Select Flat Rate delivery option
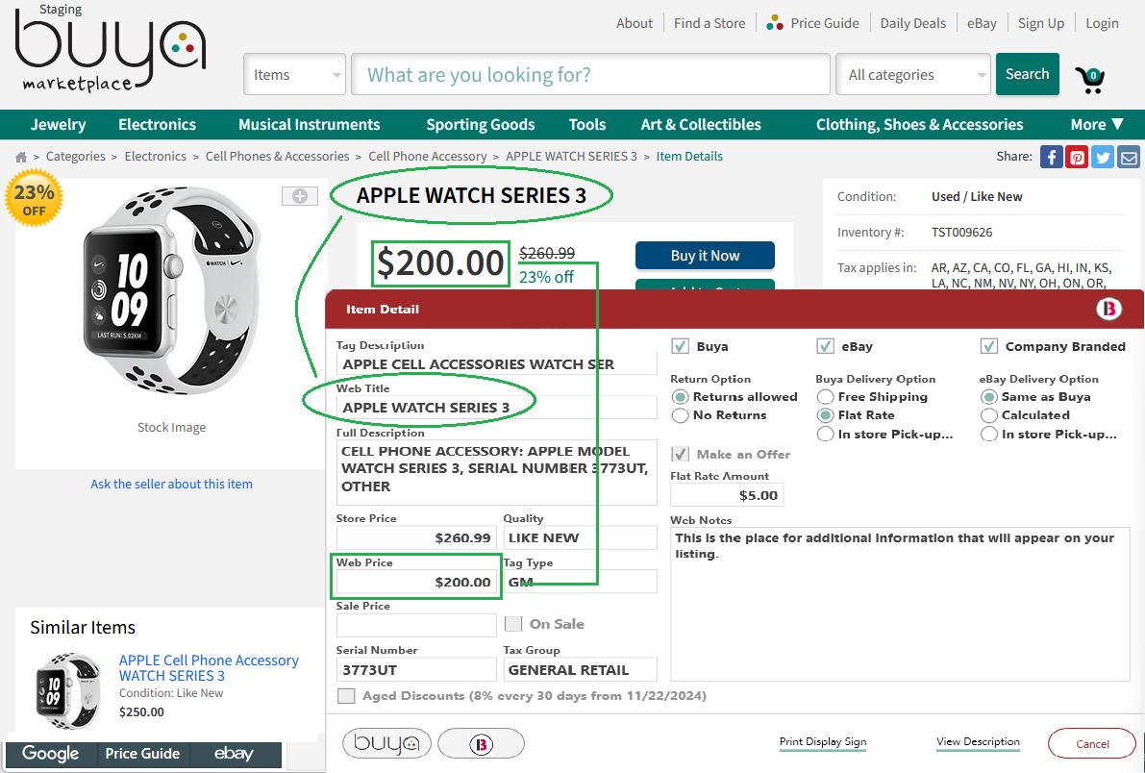1145x773 pixels. tap(825, 415)
